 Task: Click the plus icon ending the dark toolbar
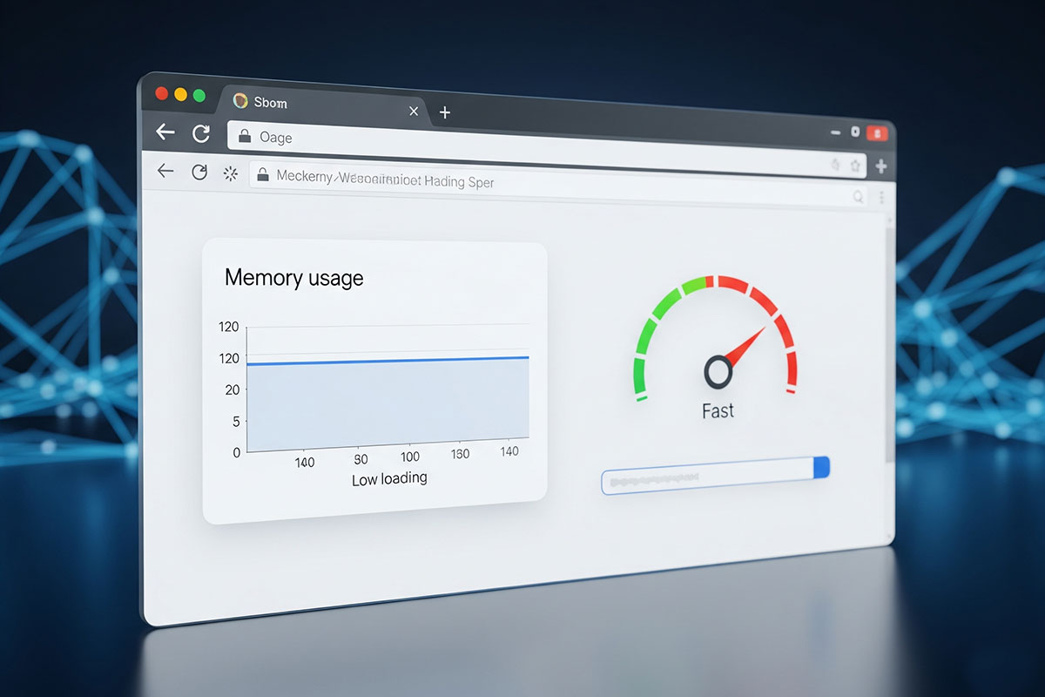[881, 166]
